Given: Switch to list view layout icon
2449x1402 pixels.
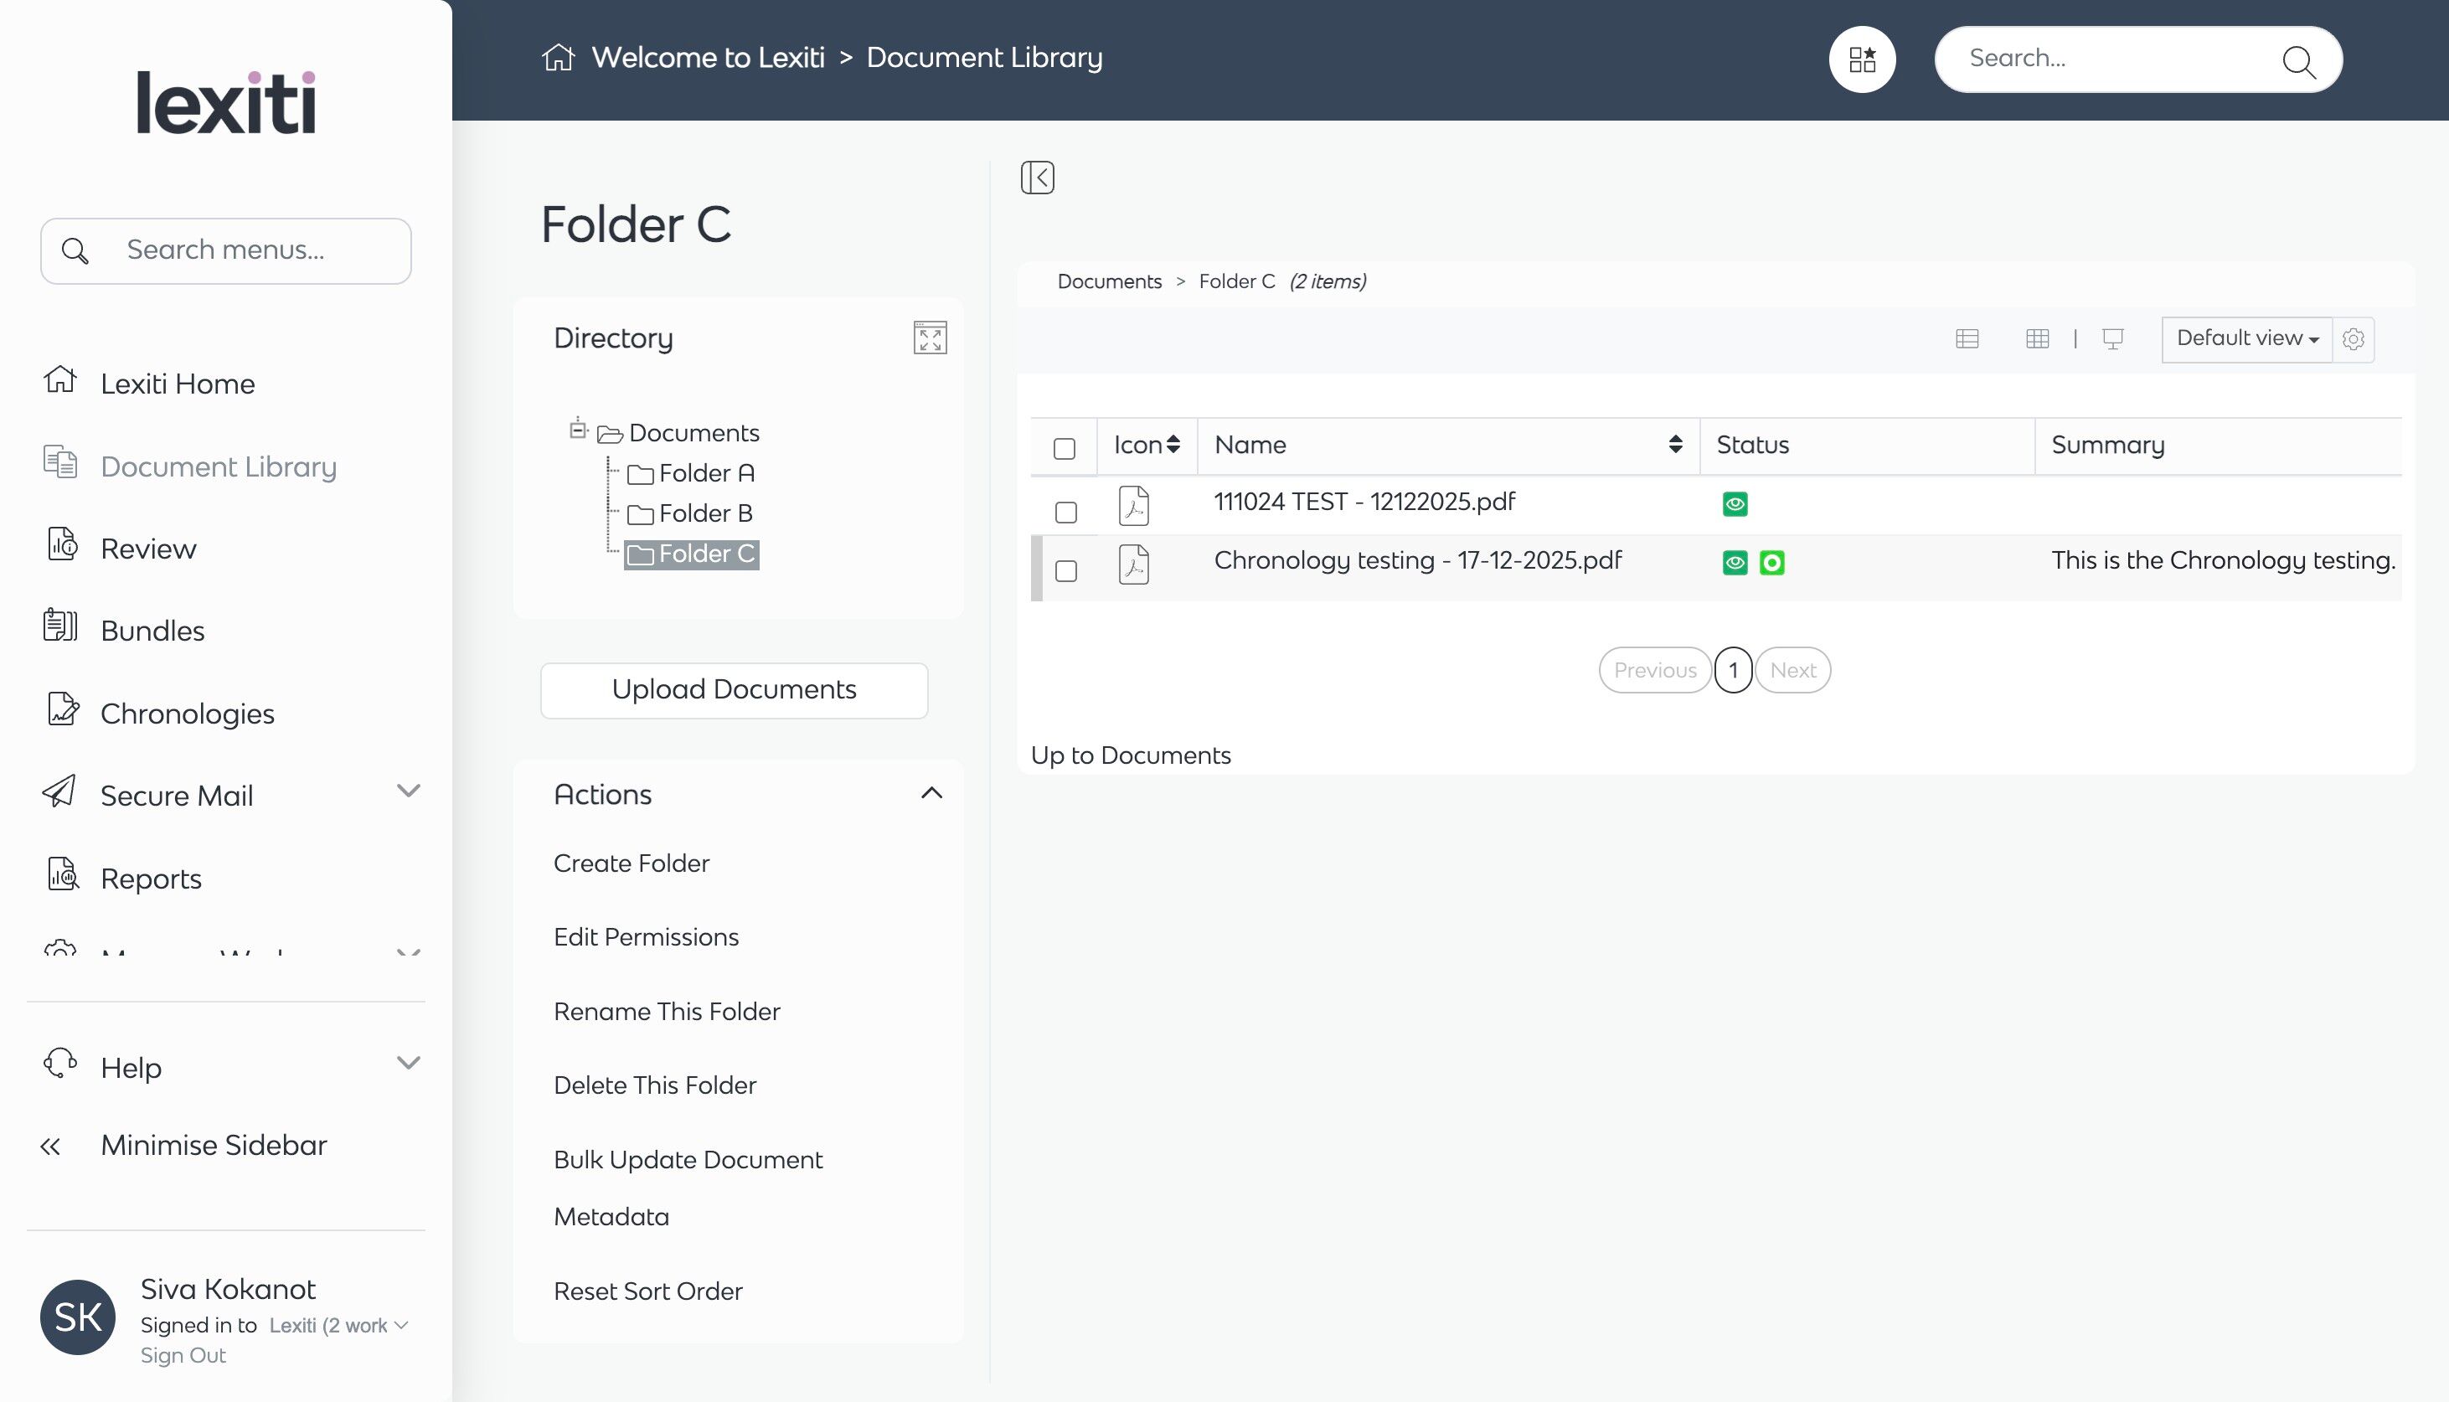Looking at the screenshot, I should point(1967,339).
